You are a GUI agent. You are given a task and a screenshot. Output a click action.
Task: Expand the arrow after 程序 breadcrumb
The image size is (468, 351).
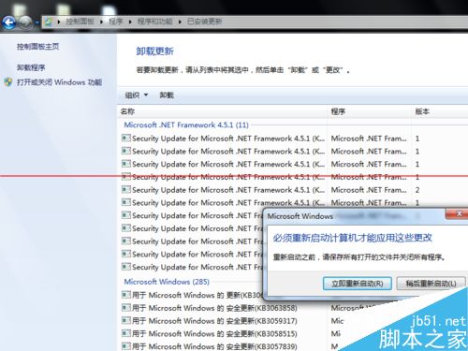coord(130,22)
